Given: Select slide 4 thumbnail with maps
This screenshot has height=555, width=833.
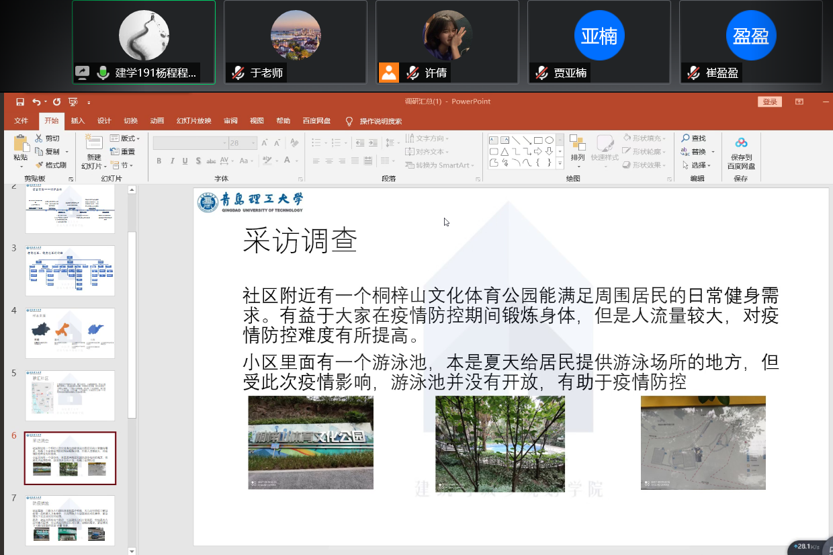Looking at the screenshot, I should coord(70,333).
